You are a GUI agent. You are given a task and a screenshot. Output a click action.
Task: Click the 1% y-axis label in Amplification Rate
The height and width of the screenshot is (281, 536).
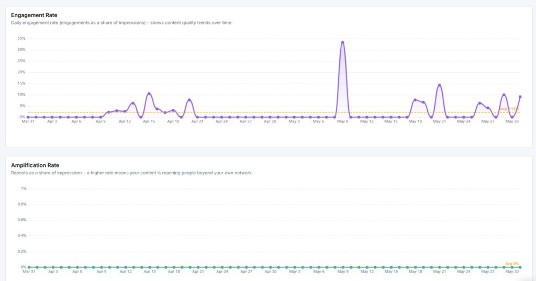23,188
